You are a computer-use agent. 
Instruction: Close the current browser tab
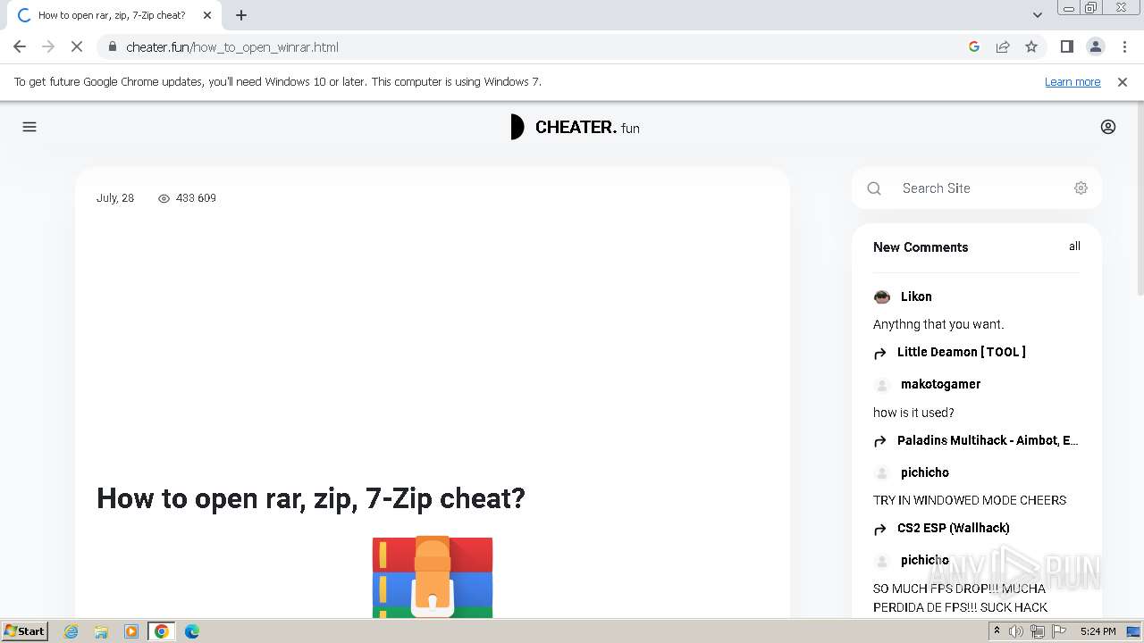[x=207, y=15]
